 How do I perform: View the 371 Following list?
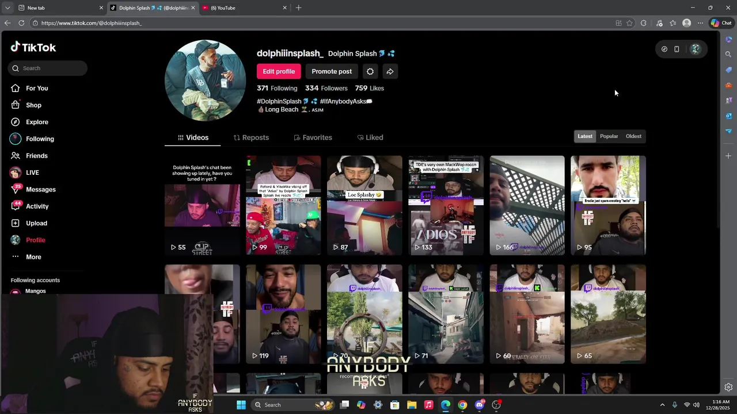(x=277, y=88)
